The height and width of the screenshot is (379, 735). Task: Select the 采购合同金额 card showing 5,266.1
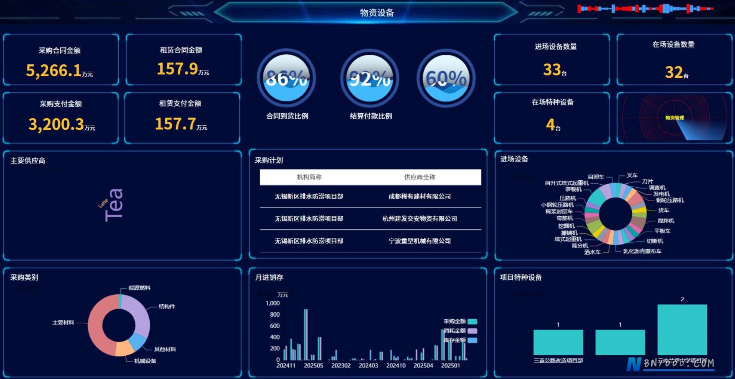(x=61, y=60)
